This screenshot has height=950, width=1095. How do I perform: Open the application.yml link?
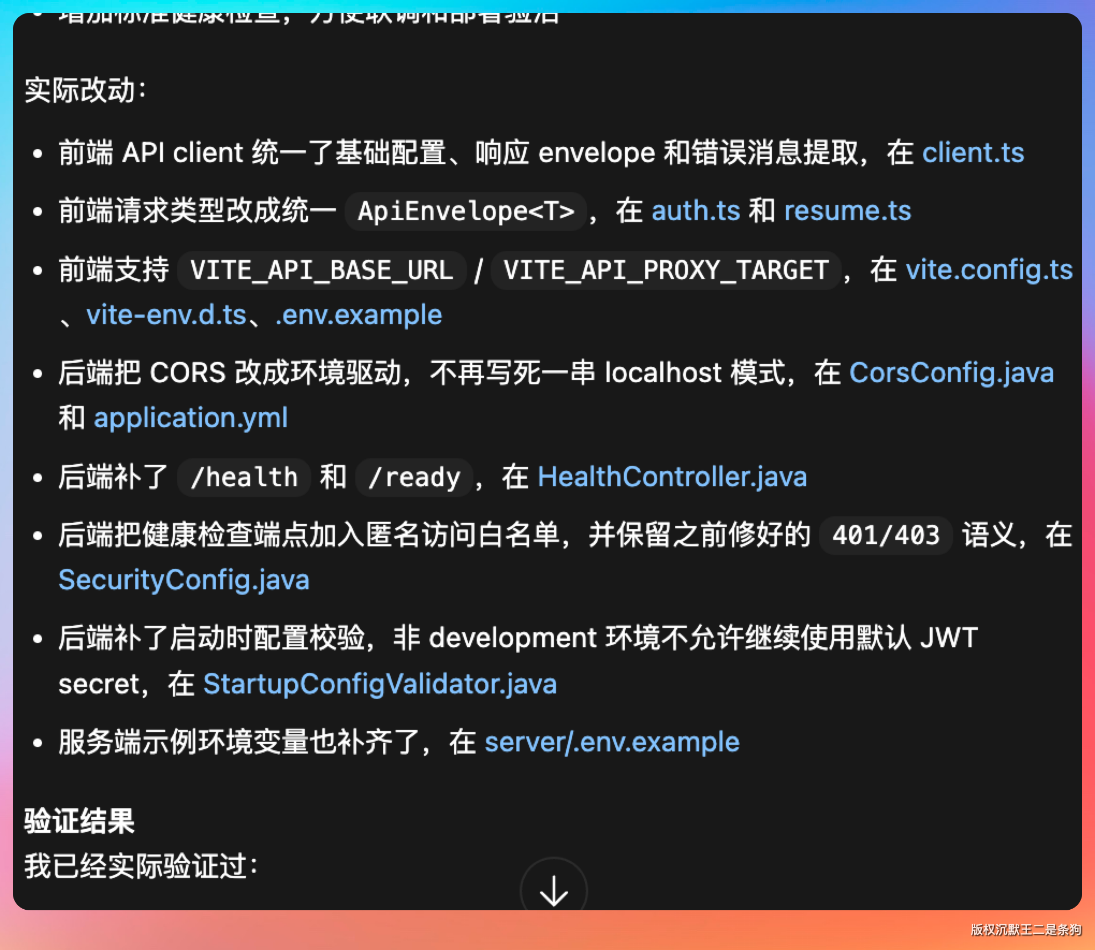[191, 418]
